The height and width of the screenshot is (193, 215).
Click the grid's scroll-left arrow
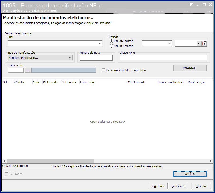pos(5,161)
